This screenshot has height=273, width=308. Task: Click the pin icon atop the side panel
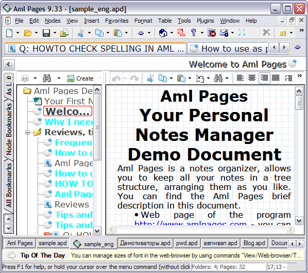tap(9, 78)
